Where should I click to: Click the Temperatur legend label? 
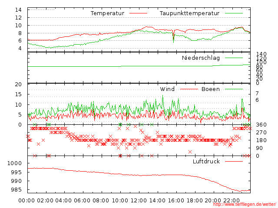(107, 13)
